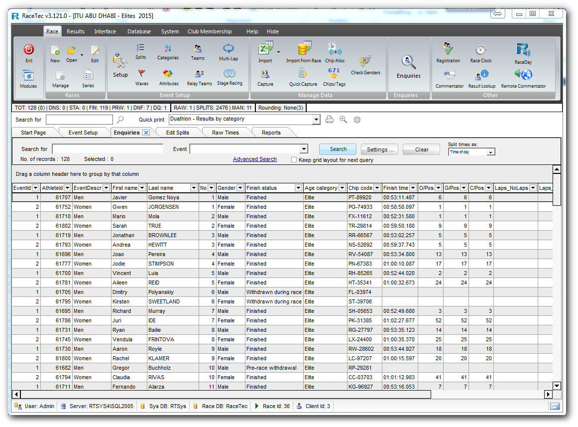Enable Keep grid layout for next query

point(294,160)
